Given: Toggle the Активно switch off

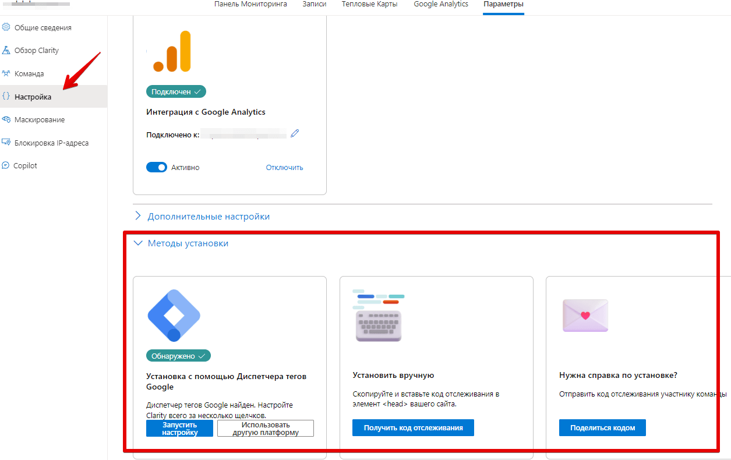Looking at the screenshot, I should tap(157, 167).
